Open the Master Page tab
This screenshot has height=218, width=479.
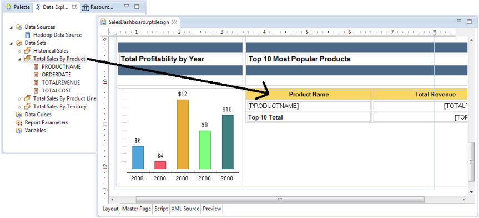pyautogui.click(x=137, y=209)
